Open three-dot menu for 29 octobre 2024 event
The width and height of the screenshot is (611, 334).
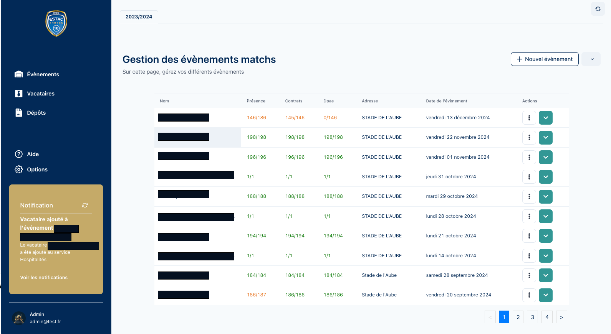(x=529, y=196)
